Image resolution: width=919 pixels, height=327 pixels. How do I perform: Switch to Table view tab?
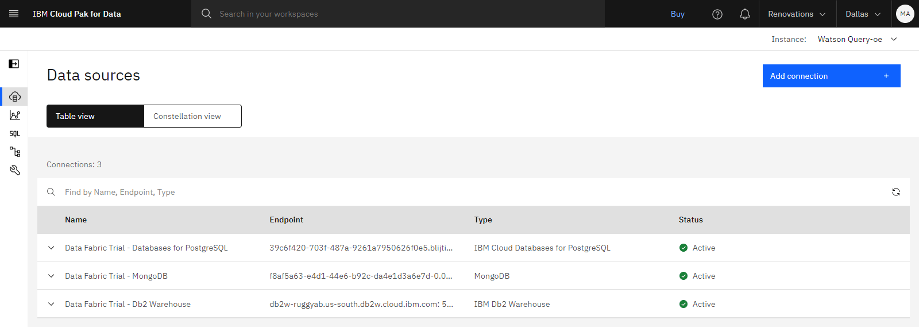pos(95,116)
